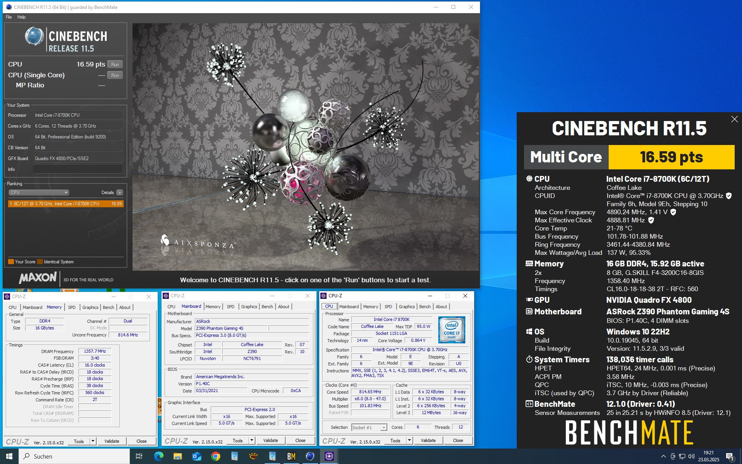Viewport: 742px width, 464px height.
Task: Click the Cinebench sphere logo
Action: coord(34,36)
